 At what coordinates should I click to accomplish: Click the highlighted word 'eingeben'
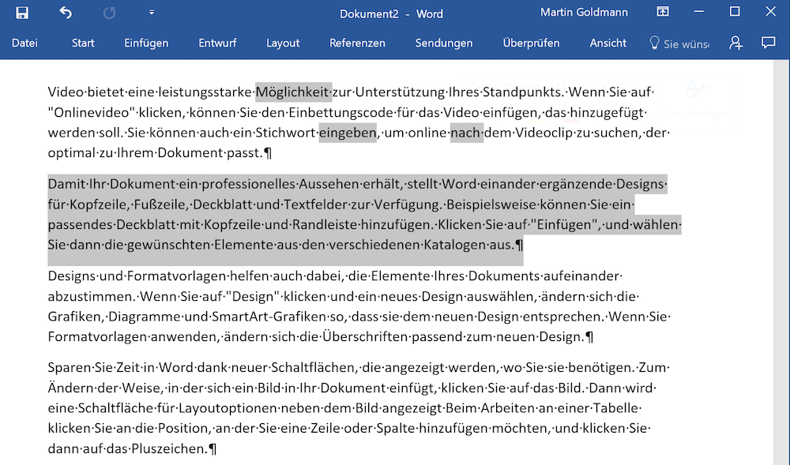click(x=348, y=133)
